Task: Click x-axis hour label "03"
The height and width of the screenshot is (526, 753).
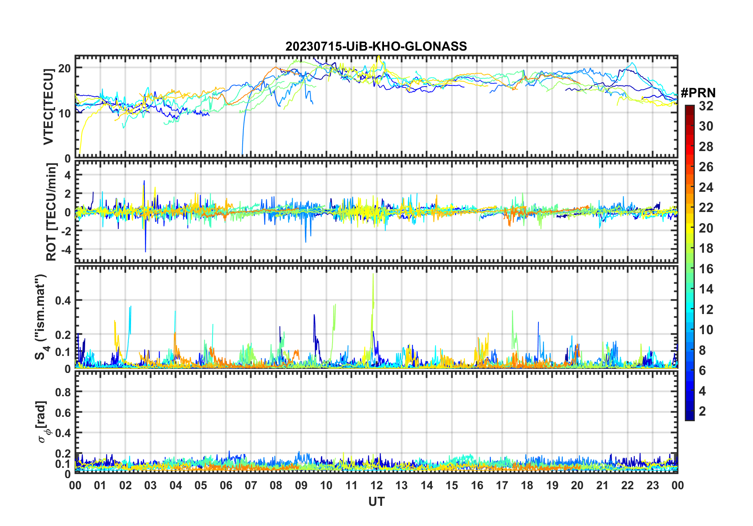Action: (150, 485)
